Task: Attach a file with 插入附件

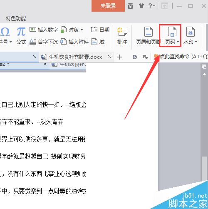Action: (x=74, y=42)
